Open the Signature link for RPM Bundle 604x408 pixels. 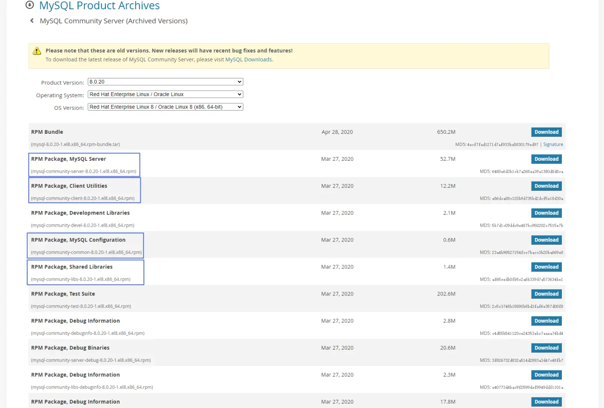pyautogui.click(x=553, y=144)
